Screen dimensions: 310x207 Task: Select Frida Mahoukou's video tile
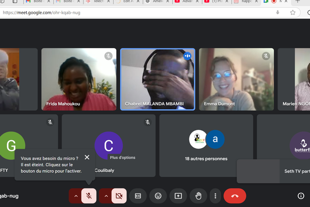click(79, 79)
